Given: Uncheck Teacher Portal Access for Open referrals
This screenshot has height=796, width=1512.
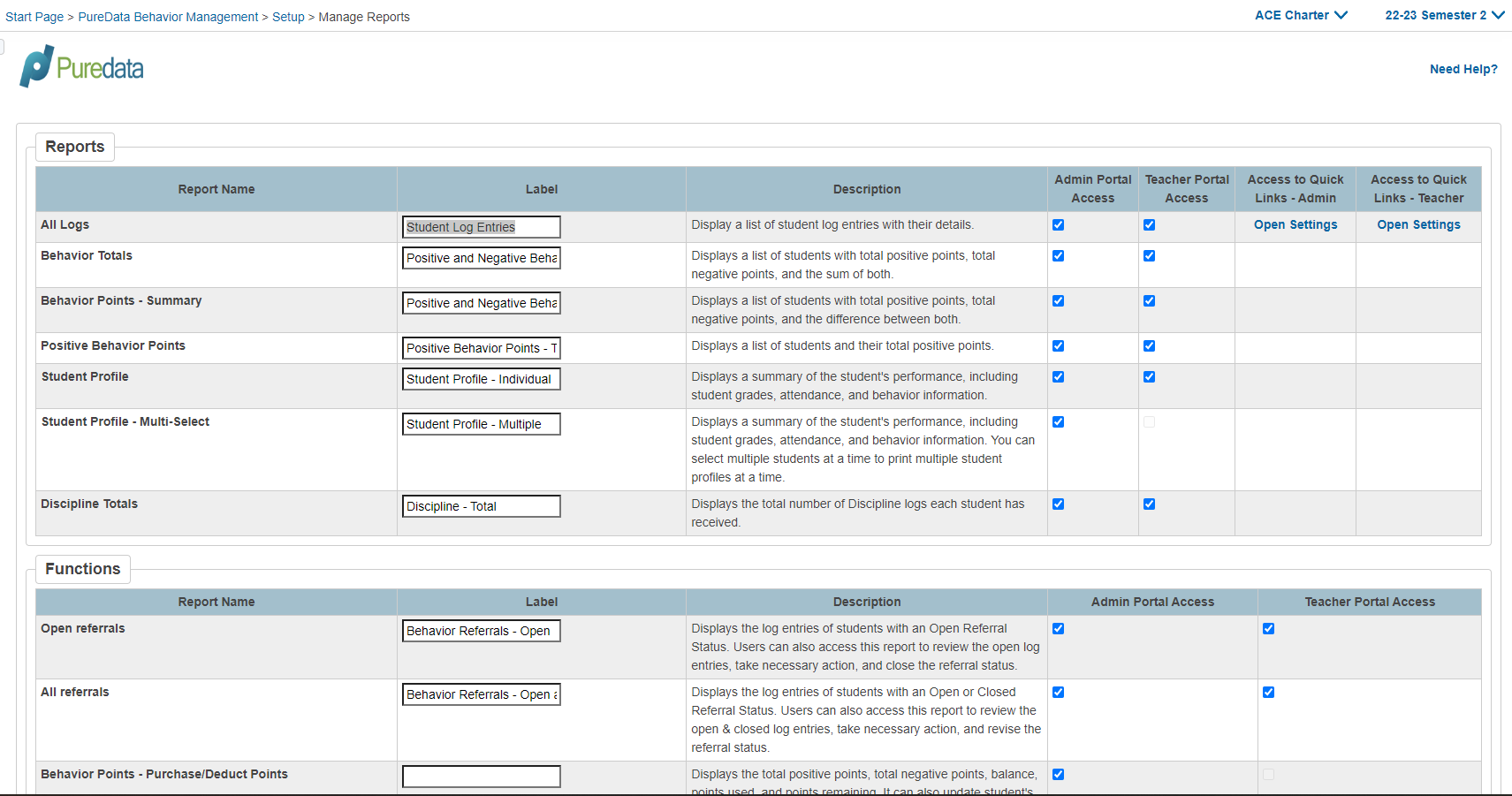Looking at the screenshot, I should coord(1268,628).
